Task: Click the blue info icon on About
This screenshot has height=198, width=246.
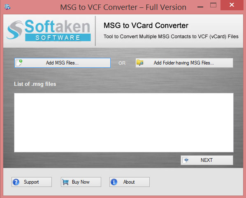Action: click(114, 182)
